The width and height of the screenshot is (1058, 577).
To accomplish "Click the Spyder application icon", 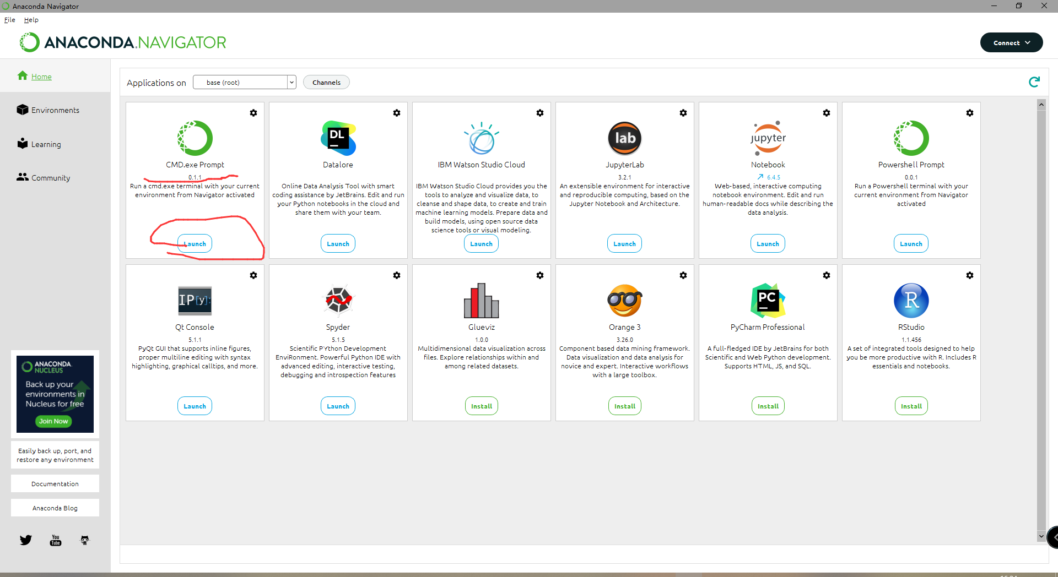I will point(338,301).
